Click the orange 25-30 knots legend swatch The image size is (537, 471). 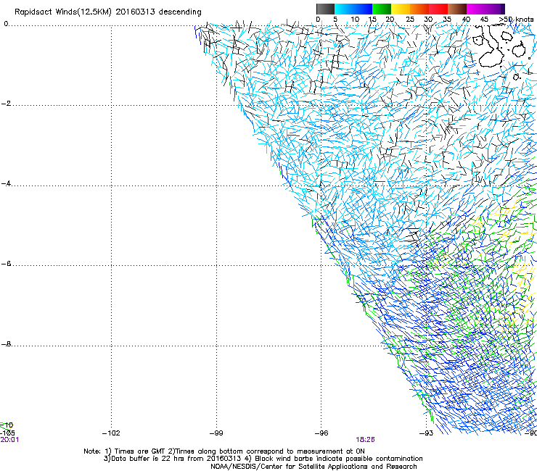(x=419, y=9)
